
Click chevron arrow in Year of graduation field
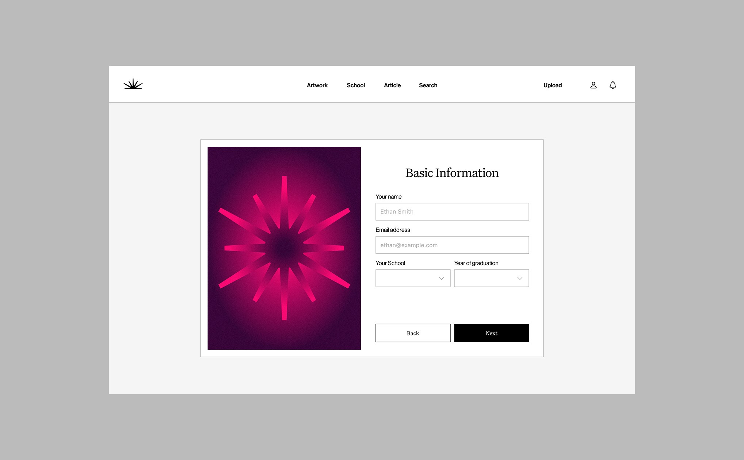tap(520, 279)
